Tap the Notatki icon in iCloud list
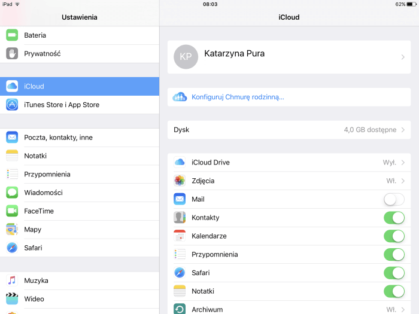 tap(180, 291)
